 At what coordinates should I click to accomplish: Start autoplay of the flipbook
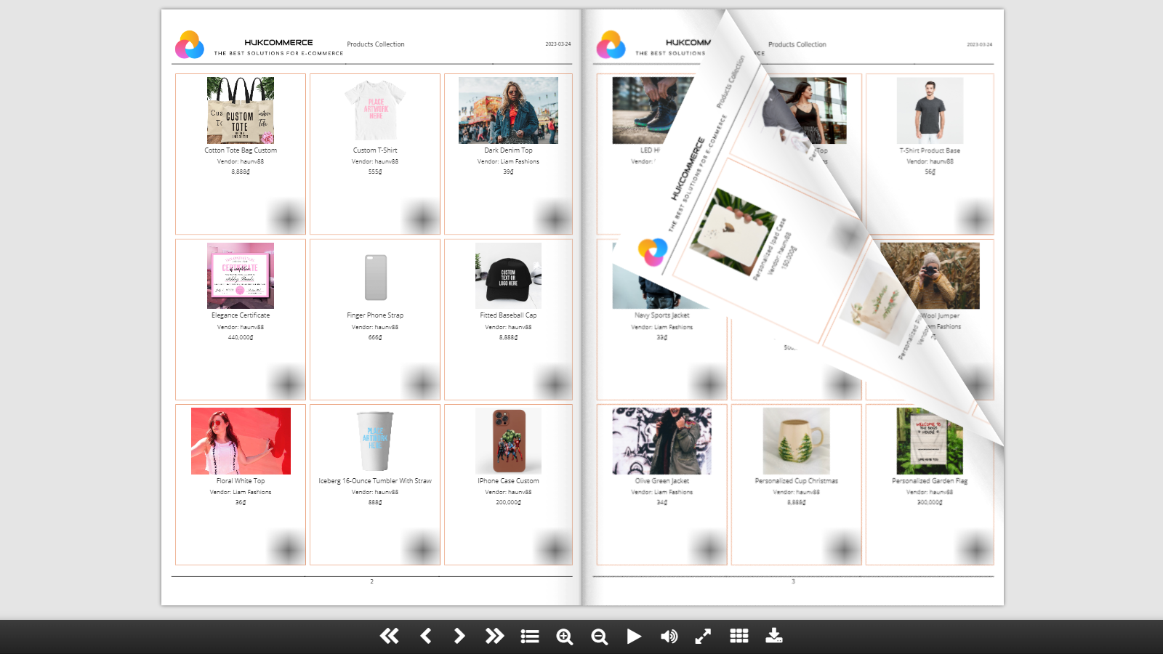pyautogui.click(x=634, y=637)
